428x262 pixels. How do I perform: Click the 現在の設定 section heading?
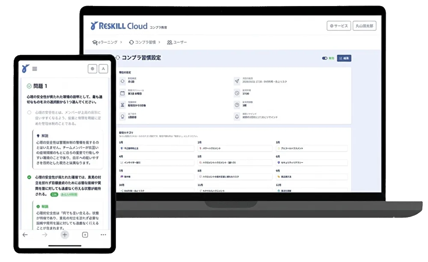(x=125, y=72)
